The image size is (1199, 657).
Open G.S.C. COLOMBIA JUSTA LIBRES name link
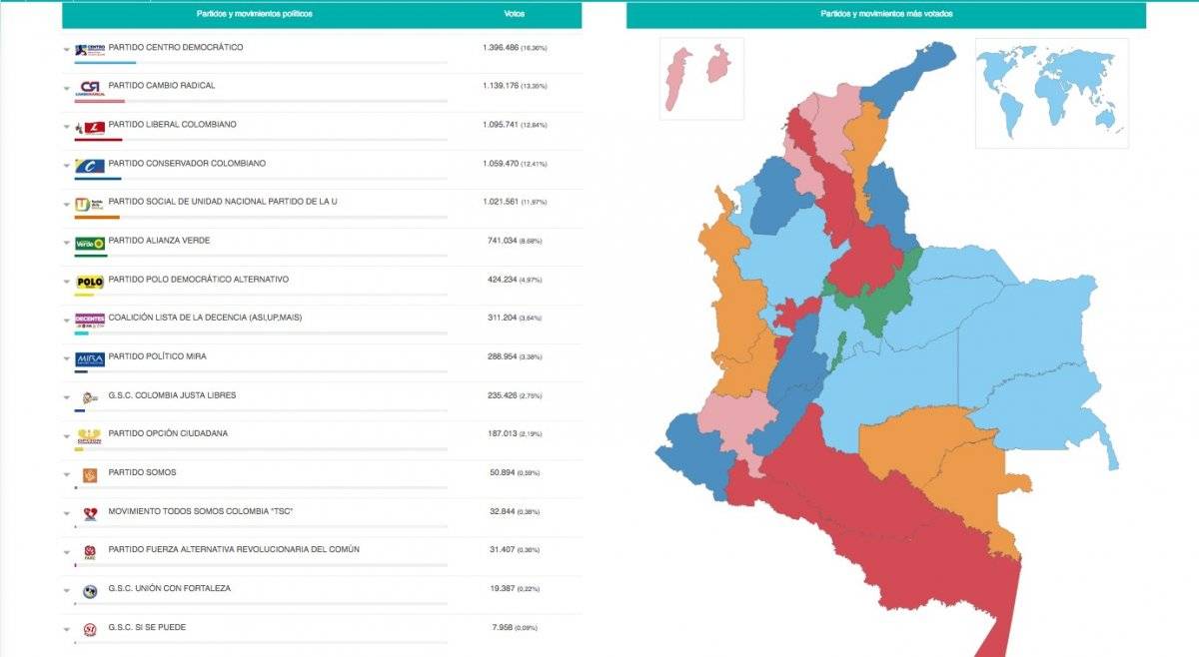click(x=172, y=395)
